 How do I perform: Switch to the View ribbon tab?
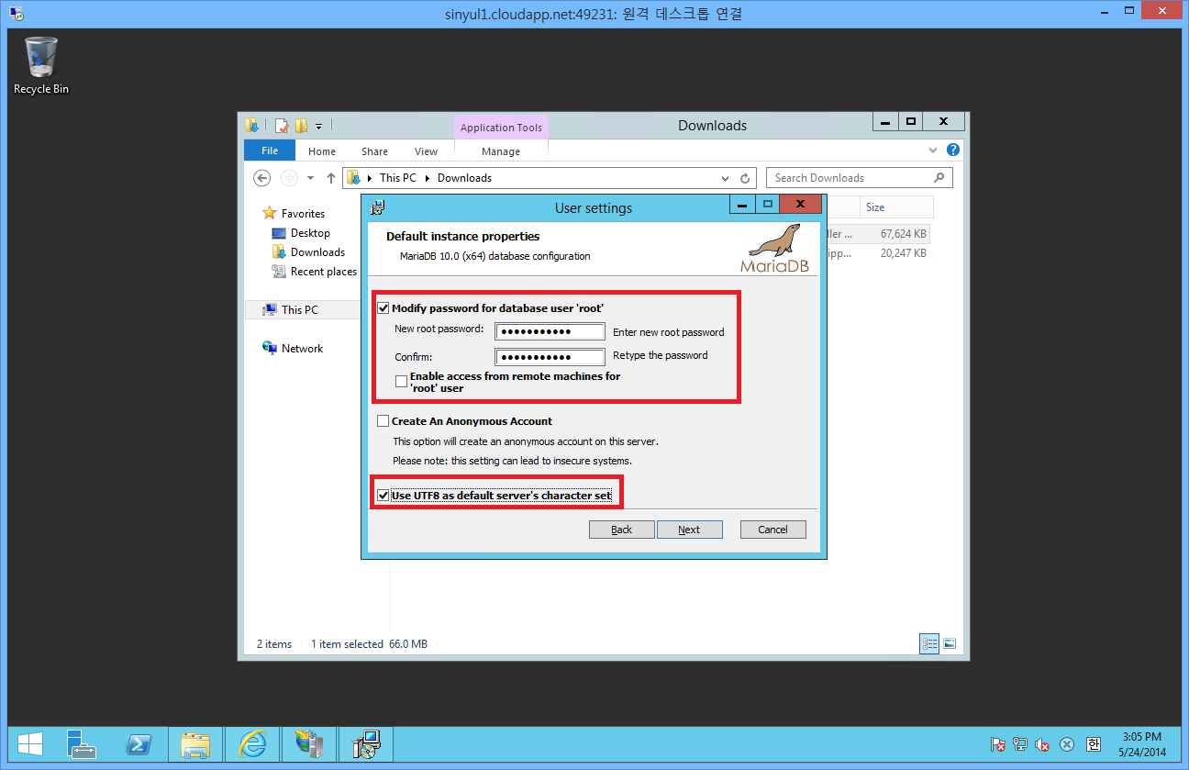pyautogui.click(x=426, y=151)
